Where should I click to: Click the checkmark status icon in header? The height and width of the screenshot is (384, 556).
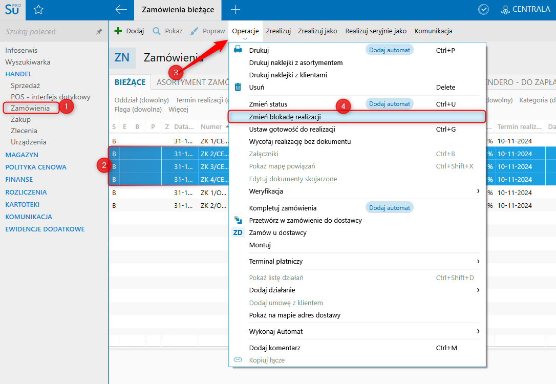[x=483, y=10]
